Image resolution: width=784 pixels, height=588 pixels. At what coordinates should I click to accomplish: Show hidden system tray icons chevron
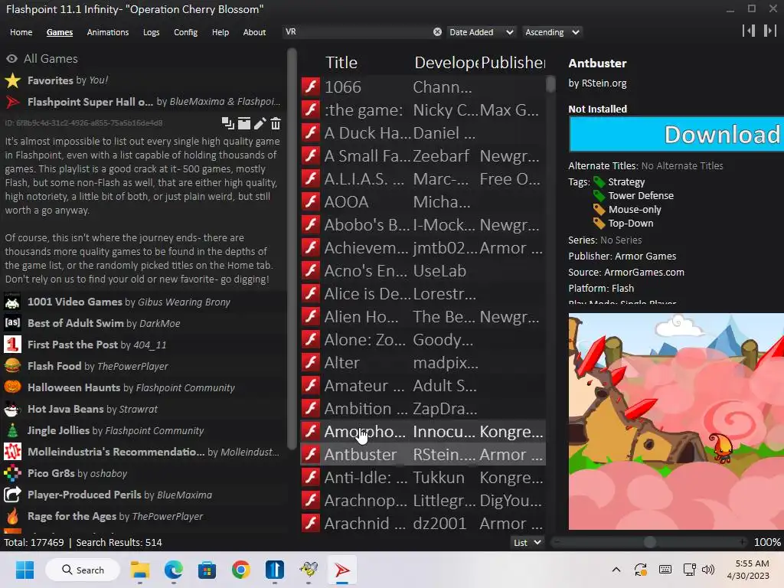(x=616, y=570)
